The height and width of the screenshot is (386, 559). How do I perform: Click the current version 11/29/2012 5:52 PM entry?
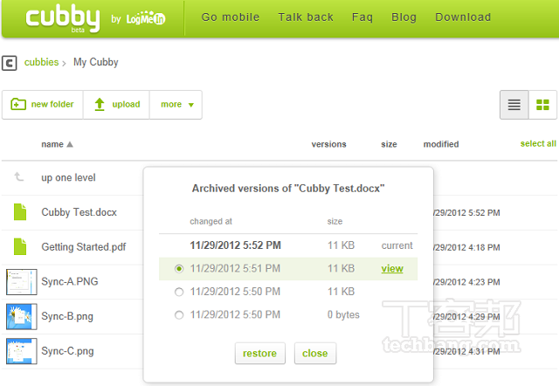(235, 245)
